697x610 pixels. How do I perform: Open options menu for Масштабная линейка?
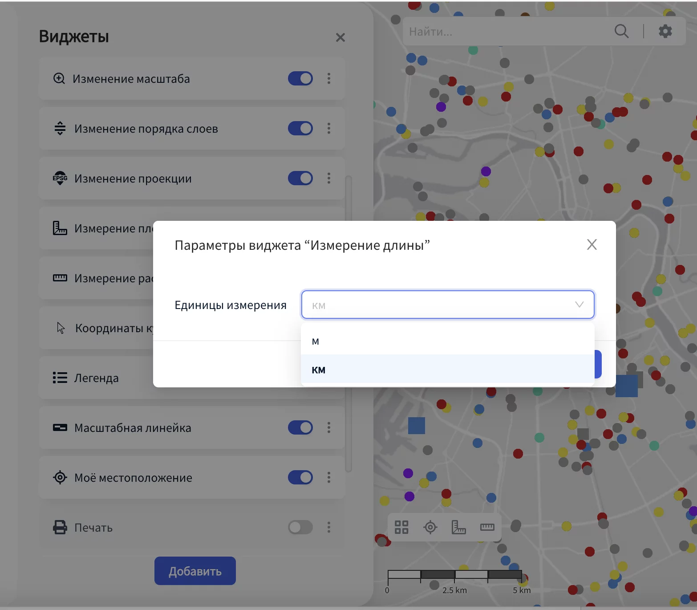click(x=329, y=427)
